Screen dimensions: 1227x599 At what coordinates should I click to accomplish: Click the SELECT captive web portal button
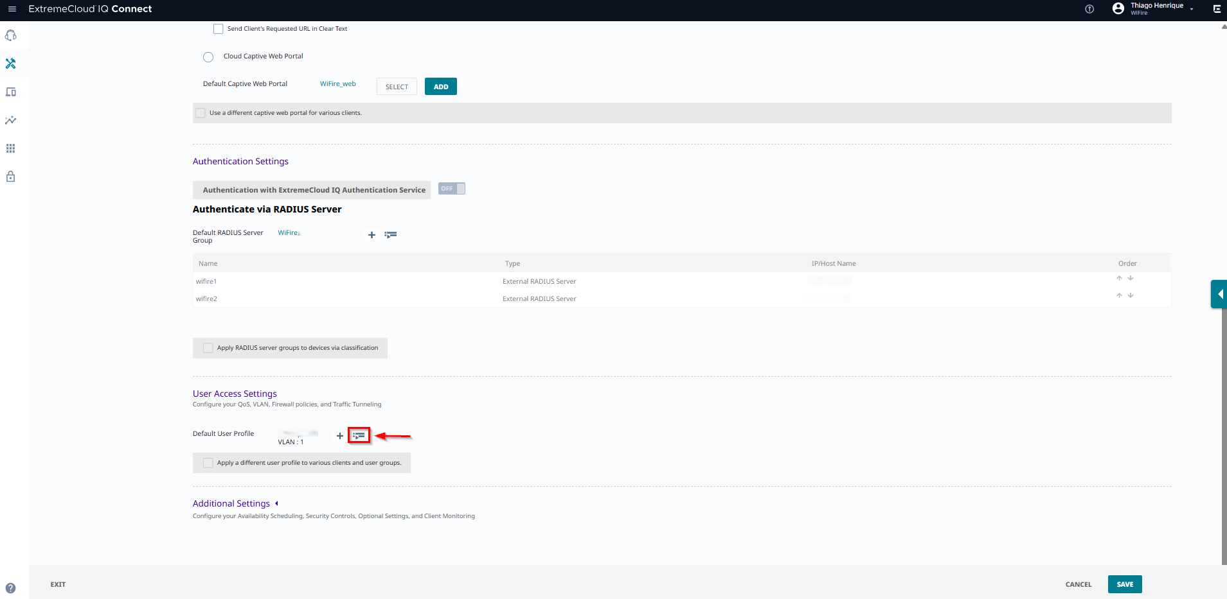tap(397, 87)
